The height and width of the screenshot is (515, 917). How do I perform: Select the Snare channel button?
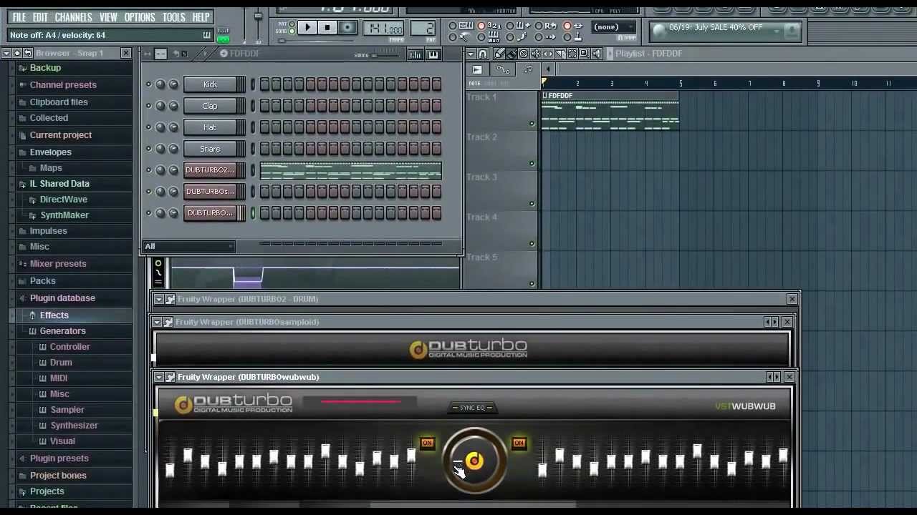pyautogui.click(x=210, y=149)
